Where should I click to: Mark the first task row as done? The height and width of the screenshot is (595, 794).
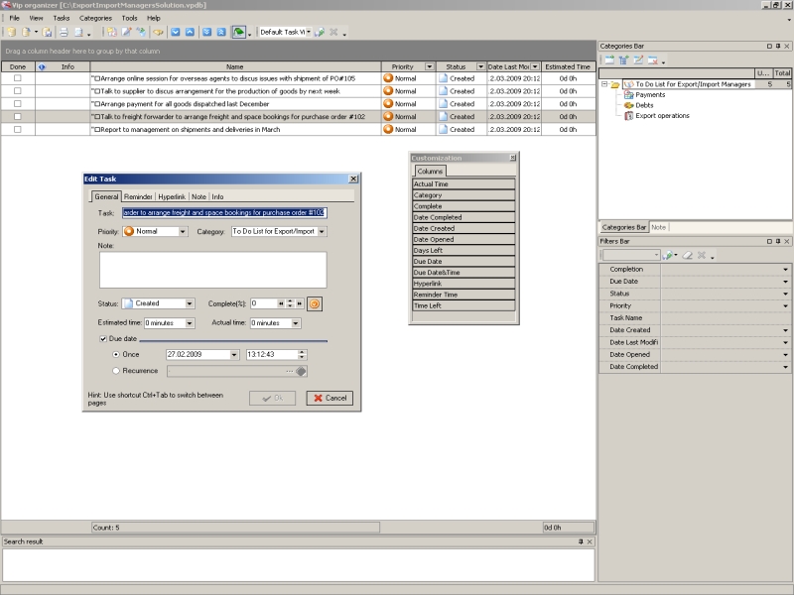(17, 78)
